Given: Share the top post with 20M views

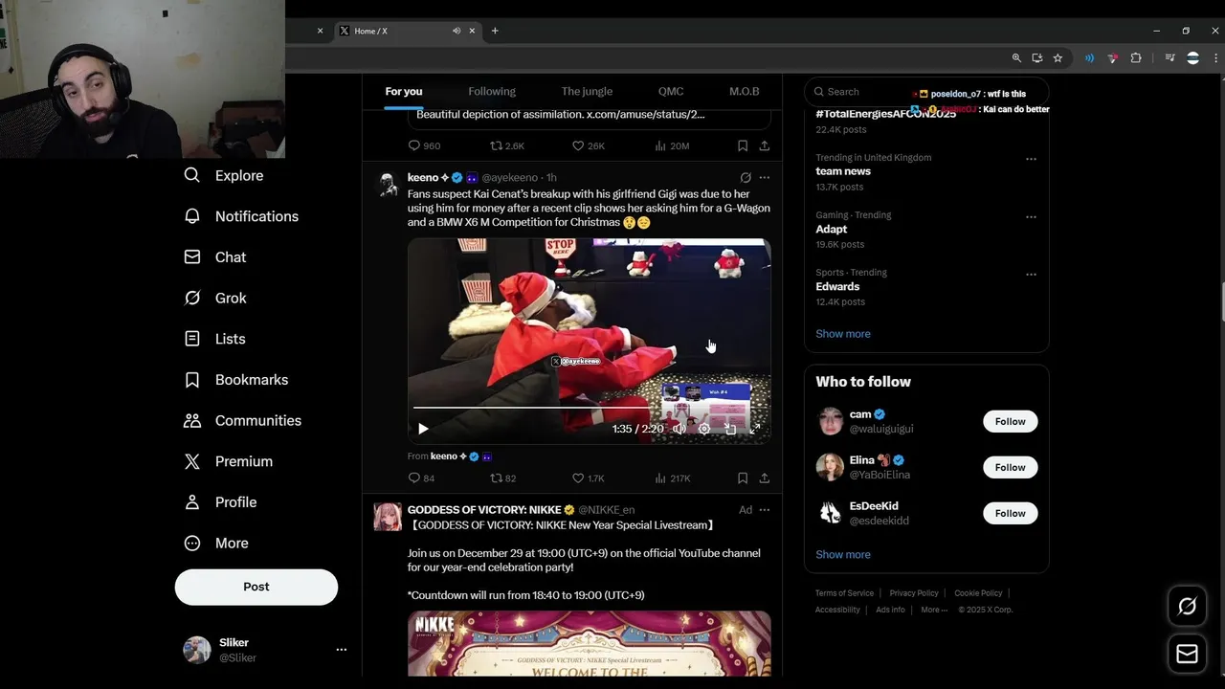Looking at the screenshot, I should (765, 146).
